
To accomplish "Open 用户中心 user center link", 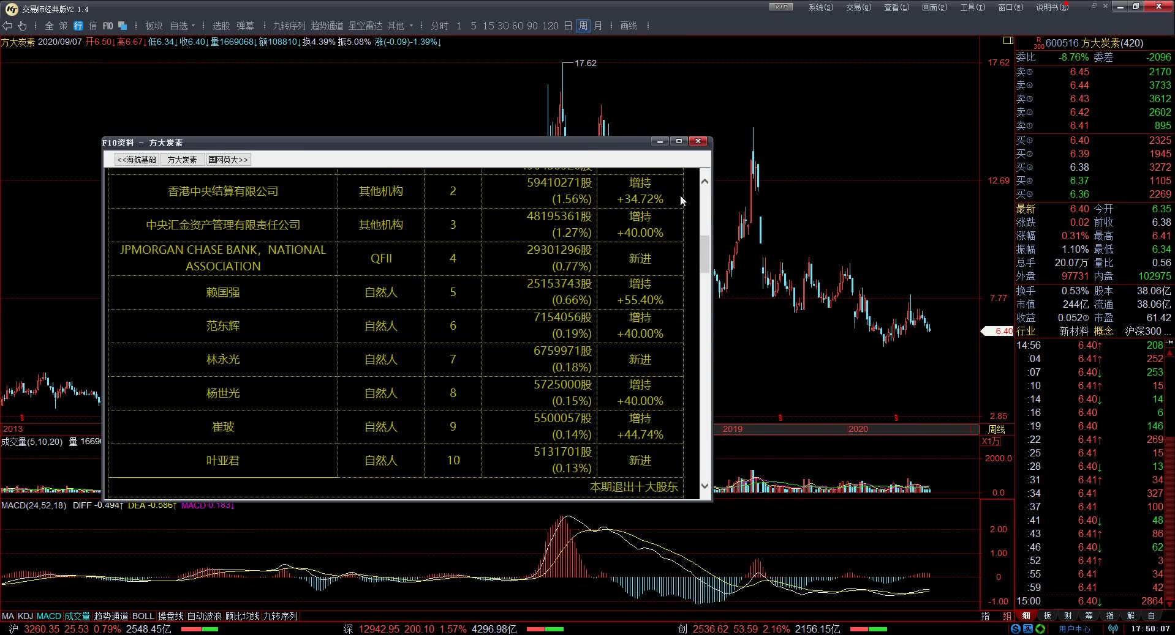I will 1075,628.
